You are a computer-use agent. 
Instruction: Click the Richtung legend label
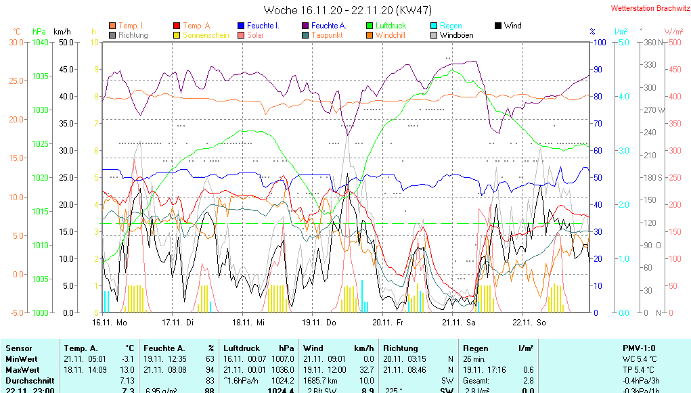pos(133,35)
